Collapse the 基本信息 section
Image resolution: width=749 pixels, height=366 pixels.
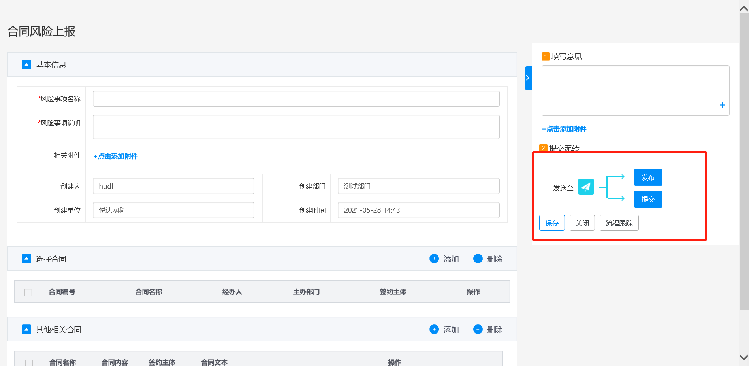coord(26,64)
